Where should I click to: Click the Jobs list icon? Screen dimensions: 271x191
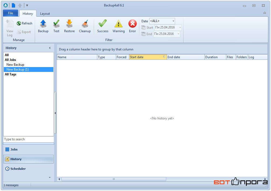tap(7, 149)
